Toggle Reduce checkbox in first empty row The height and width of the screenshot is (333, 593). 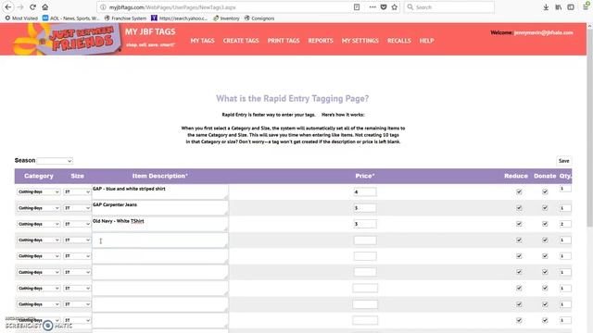pos(519,240)
